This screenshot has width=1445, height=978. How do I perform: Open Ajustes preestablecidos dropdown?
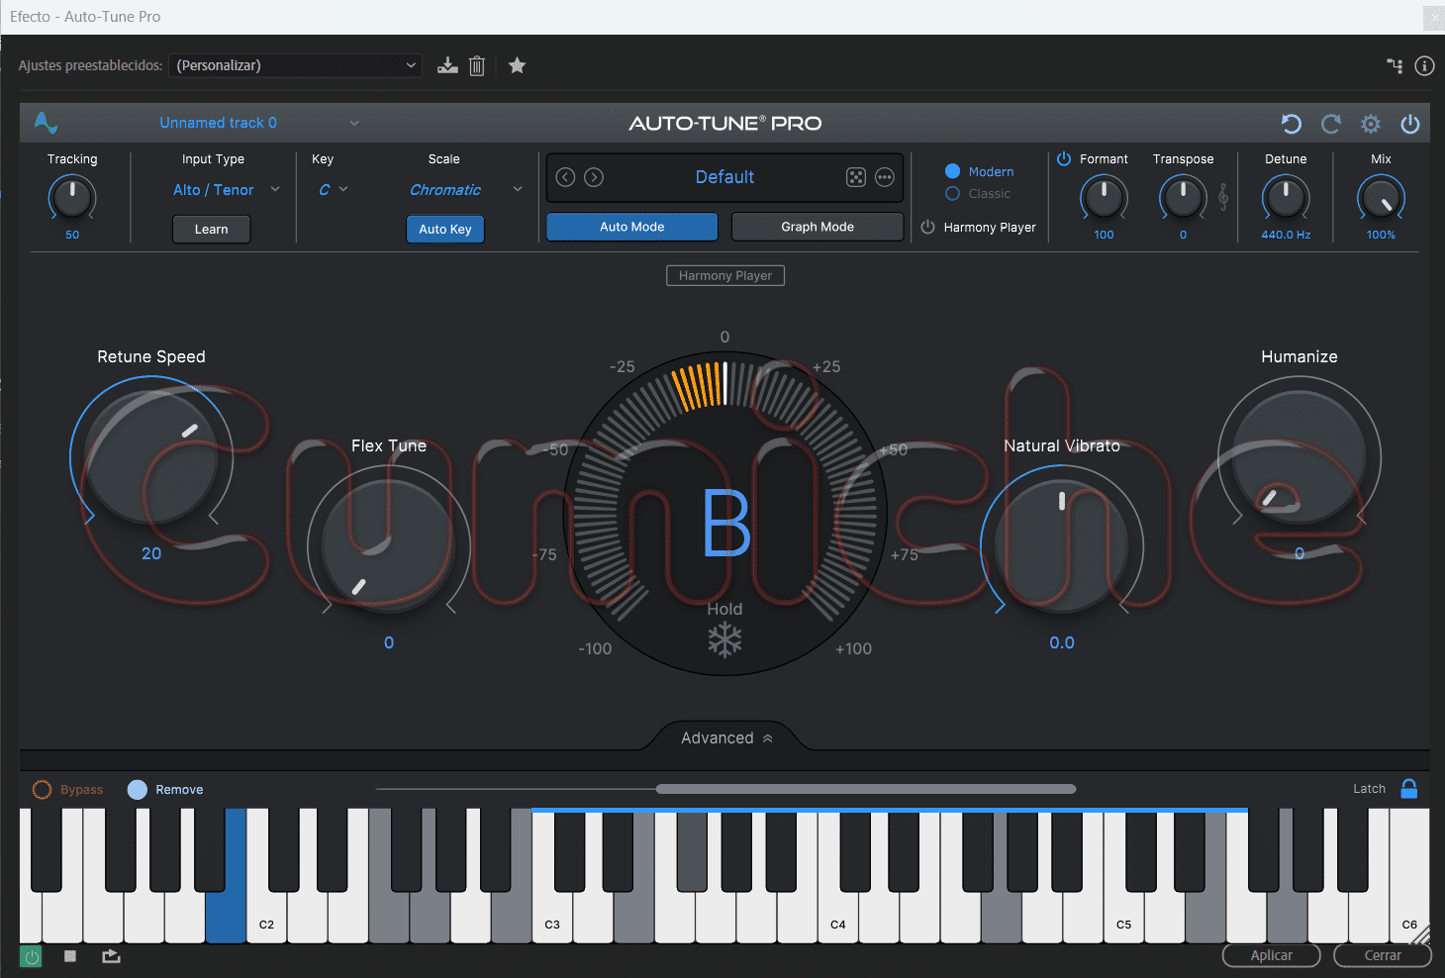(296, 65)
